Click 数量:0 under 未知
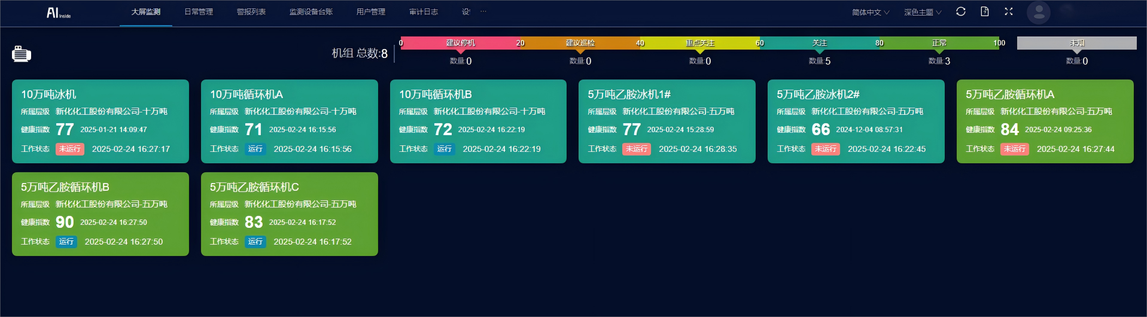The height and width of the screenshot is (317, 1147). tap(1077, 61)
